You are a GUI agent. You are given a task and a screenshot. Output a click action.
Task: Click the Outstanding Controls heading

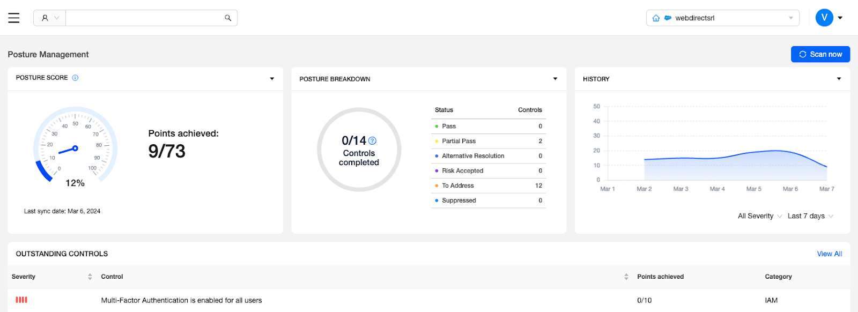click(x=62, y=254)
